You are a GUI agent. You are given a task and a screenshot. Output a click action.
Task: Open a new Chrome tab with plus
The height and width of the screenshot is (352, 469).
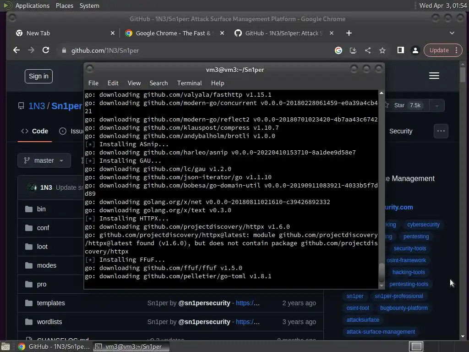(349, 33)
